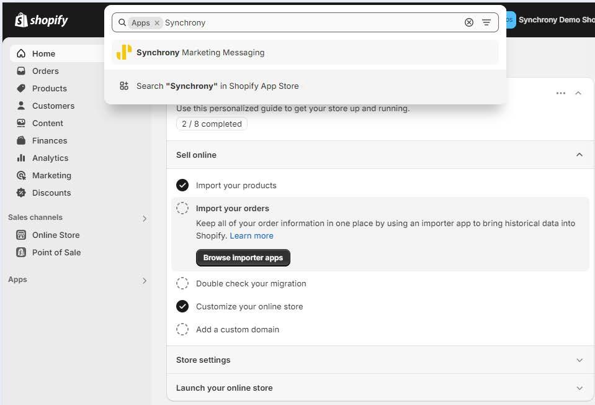Clear the search field text

coord(469,22)
